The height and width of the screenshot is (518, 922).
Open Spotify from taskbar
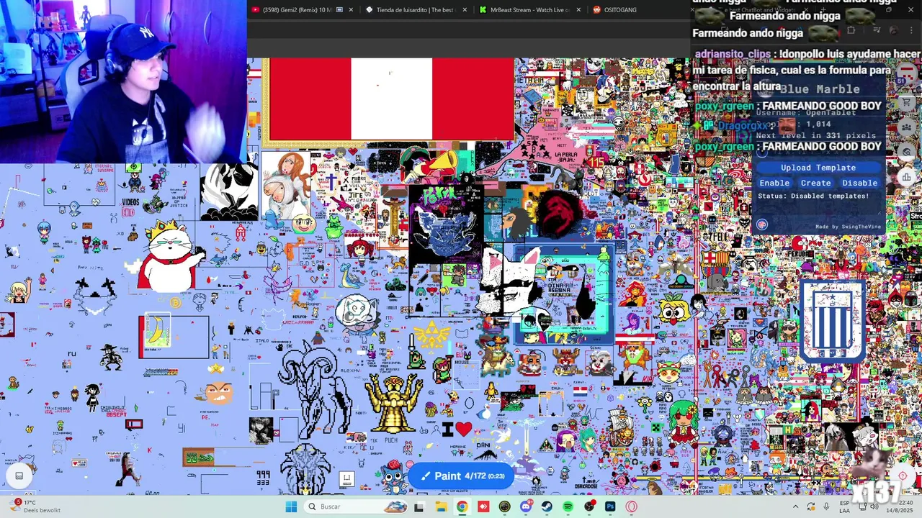[568, 506]
